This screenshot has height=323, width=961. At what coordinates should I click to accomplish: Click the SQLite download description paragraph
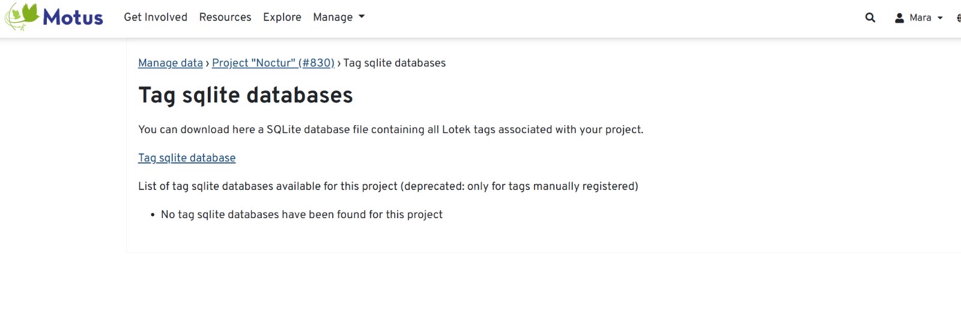point(390,129)
